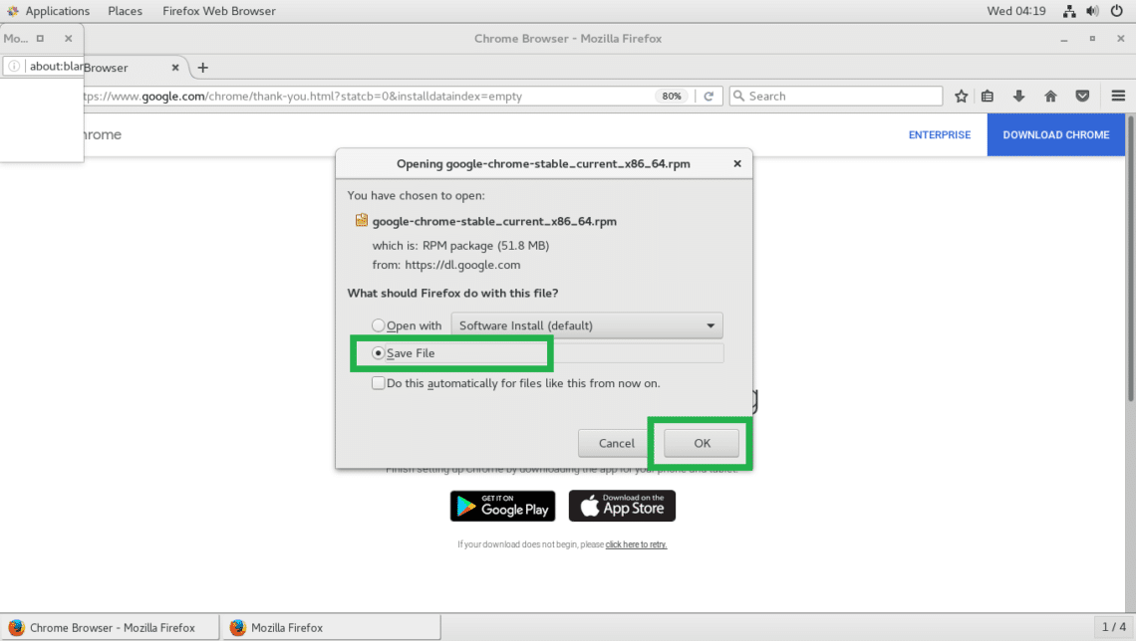The width and height of the screenshot is (1136, 641).
Task: Check Do this automatically for files
Action: 379,383
